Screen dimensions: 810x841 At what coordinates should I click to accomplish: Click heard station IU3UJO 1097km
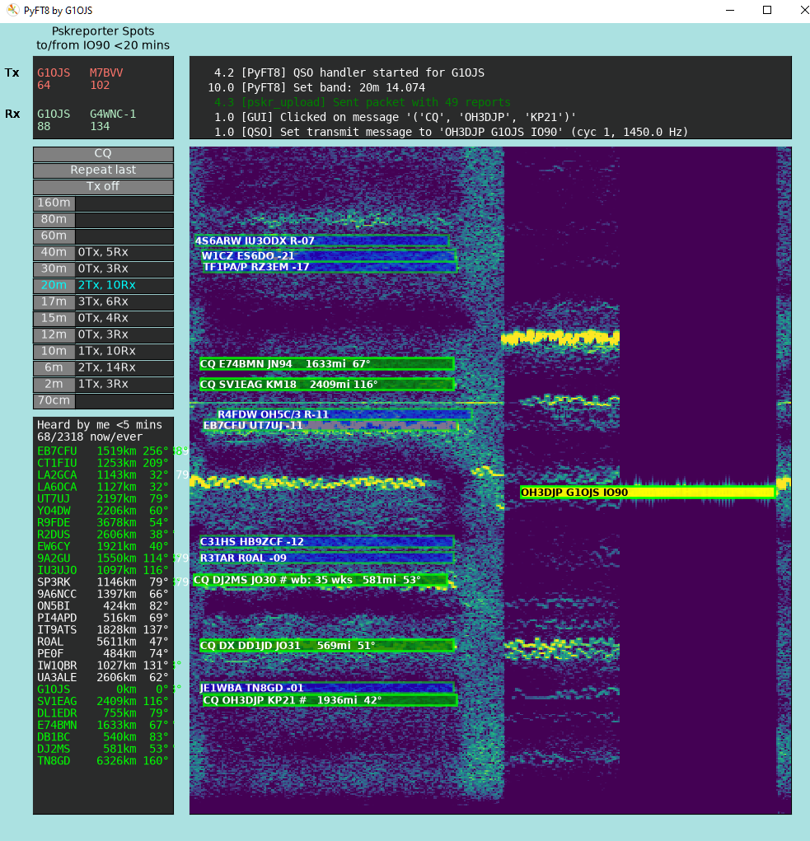(x=102, y=570)
